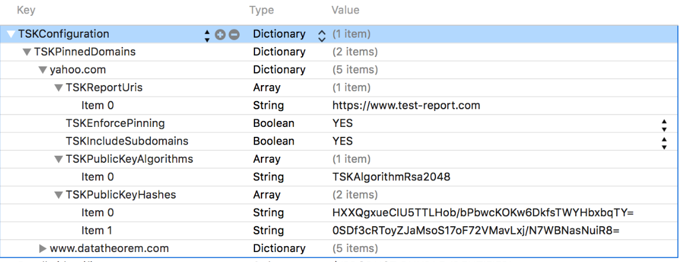Toggle TSKEnforcePinning boolean value stepper
Screen dimensions: 681x262
pyautogui.click(x=664, y=124)
